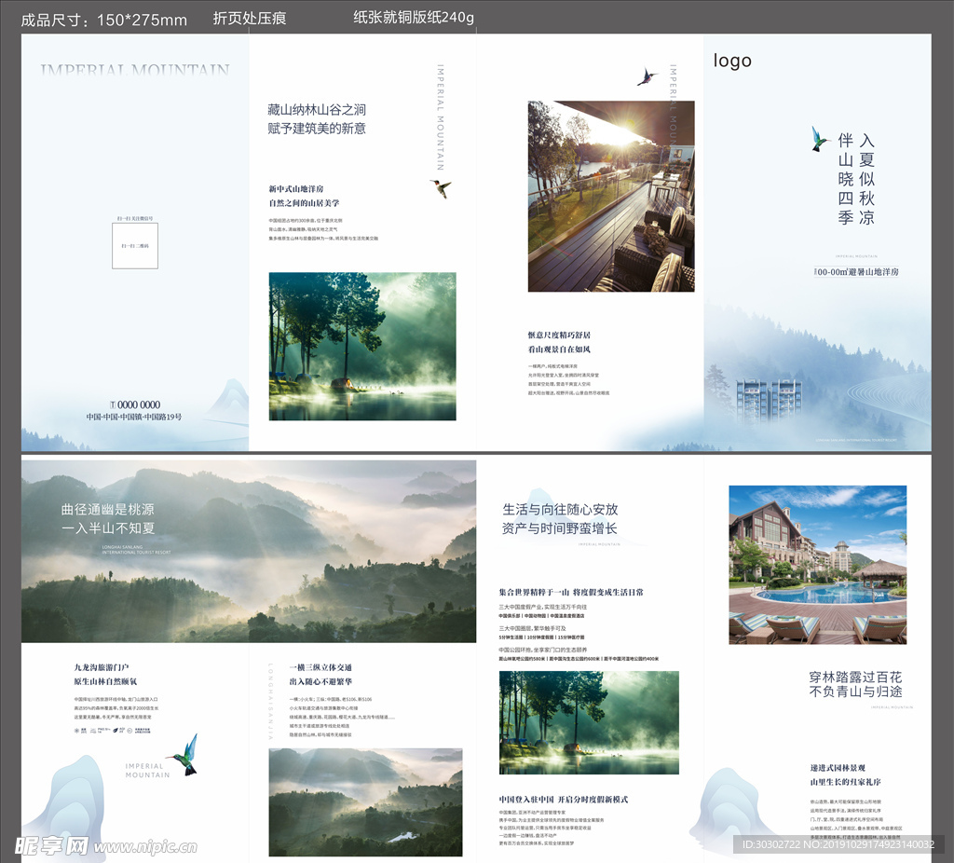Click the "logo" placeholder text
The image size is (954, 863).
pos(732,61)
